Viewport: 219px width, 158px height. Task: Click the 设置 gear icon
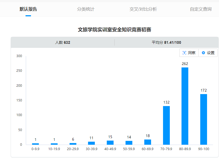203,53
